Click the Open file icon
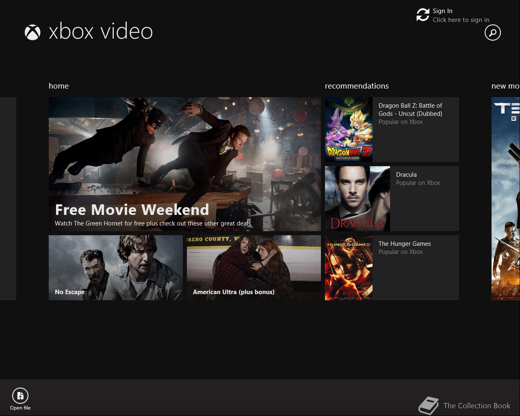 coord(20,395)
